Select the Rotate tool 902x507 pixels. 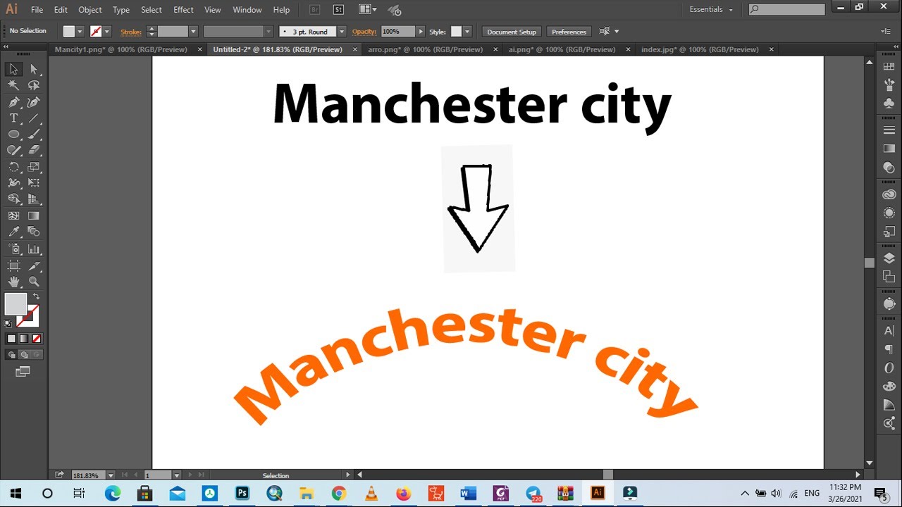click(x=13, y=167)
